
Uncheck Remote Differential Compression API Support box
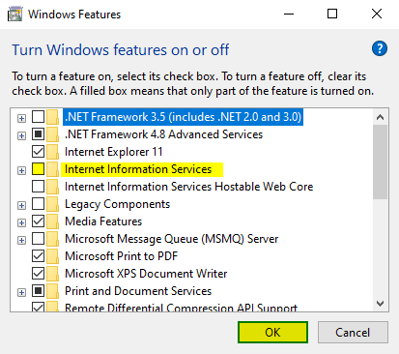(x=38, y=307)
